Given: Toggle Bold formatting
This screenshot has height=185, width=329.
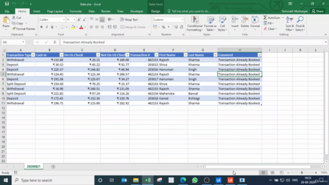Looking at the screenshot, I should pyautogui.click(x=41, y=27).
